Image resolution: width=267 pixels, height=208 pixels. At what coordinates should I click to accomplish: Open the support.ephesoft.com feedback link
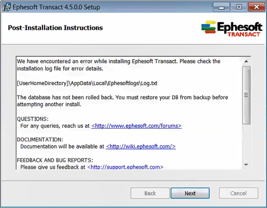tap(125, 167)
